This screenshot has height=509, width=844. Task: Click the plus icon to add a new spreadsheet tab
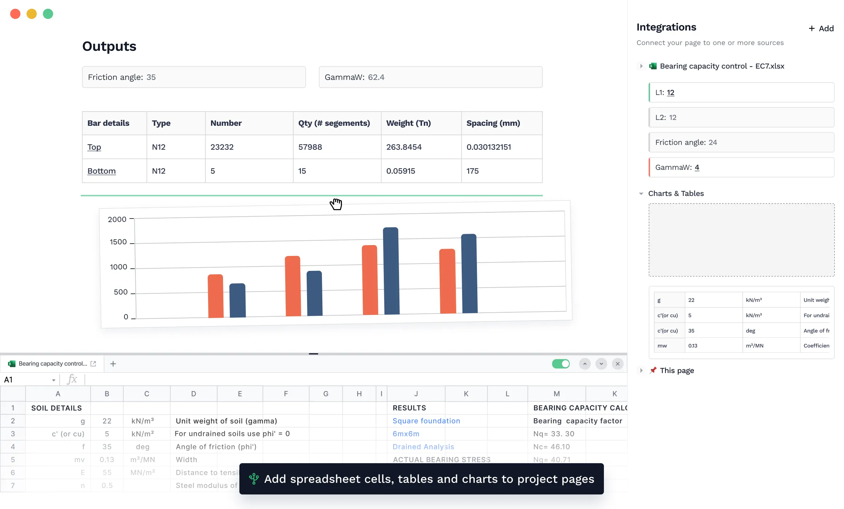pyautogui.click(x=113, y=363)
